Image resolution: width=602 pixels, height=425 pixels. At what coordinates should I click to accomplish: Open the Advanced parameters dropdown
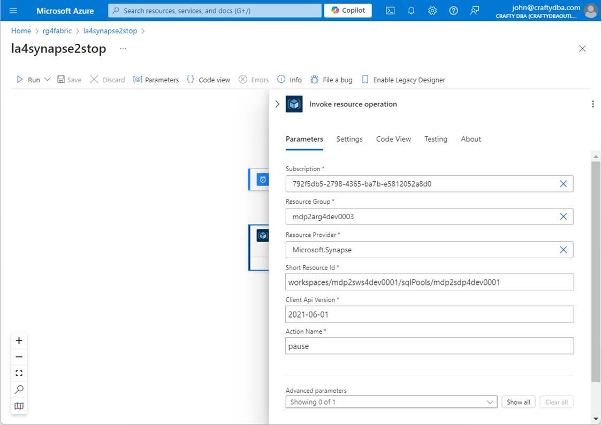(x=391, y=402)
